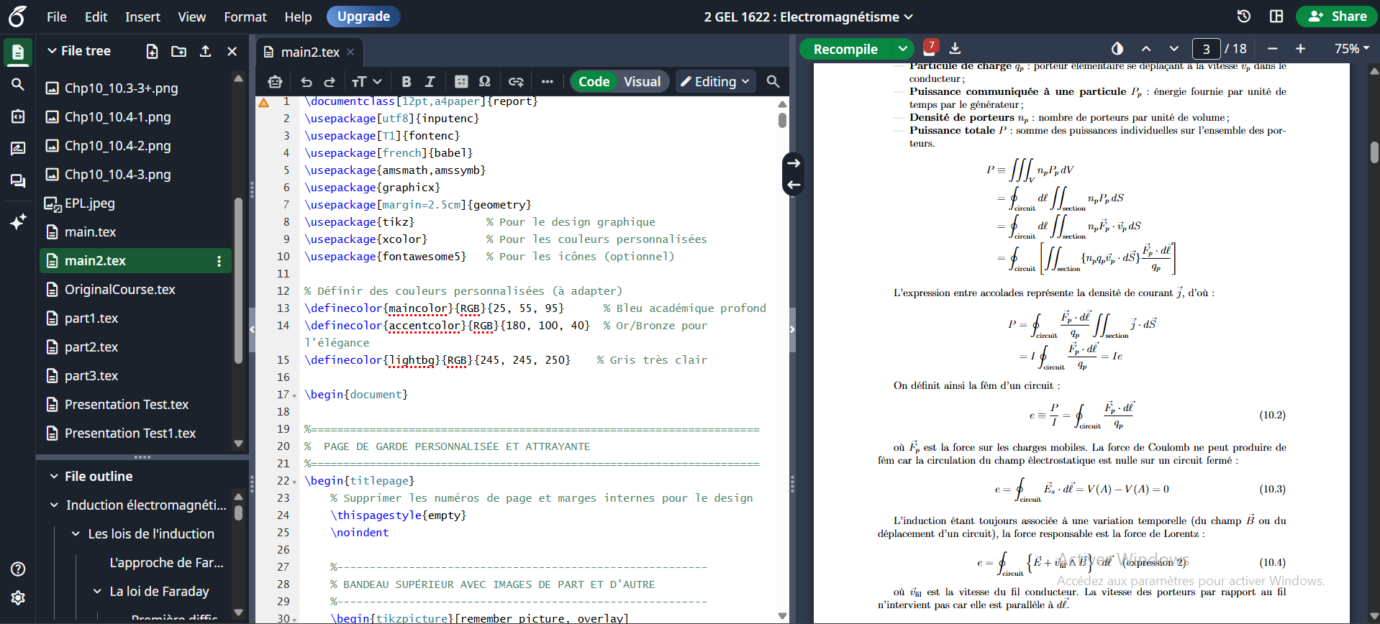
Task: Close the file tree panel
Action: tap(232, 51)
